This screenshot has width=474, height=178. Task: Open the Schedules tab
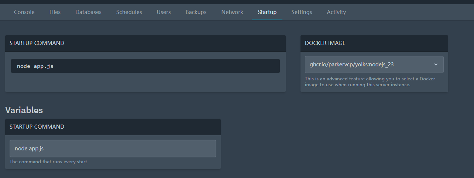(129, 12)
